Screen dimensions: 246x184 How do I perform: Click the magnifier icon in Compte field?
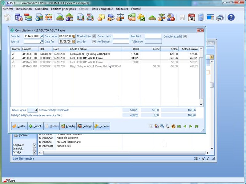point(41,36)
